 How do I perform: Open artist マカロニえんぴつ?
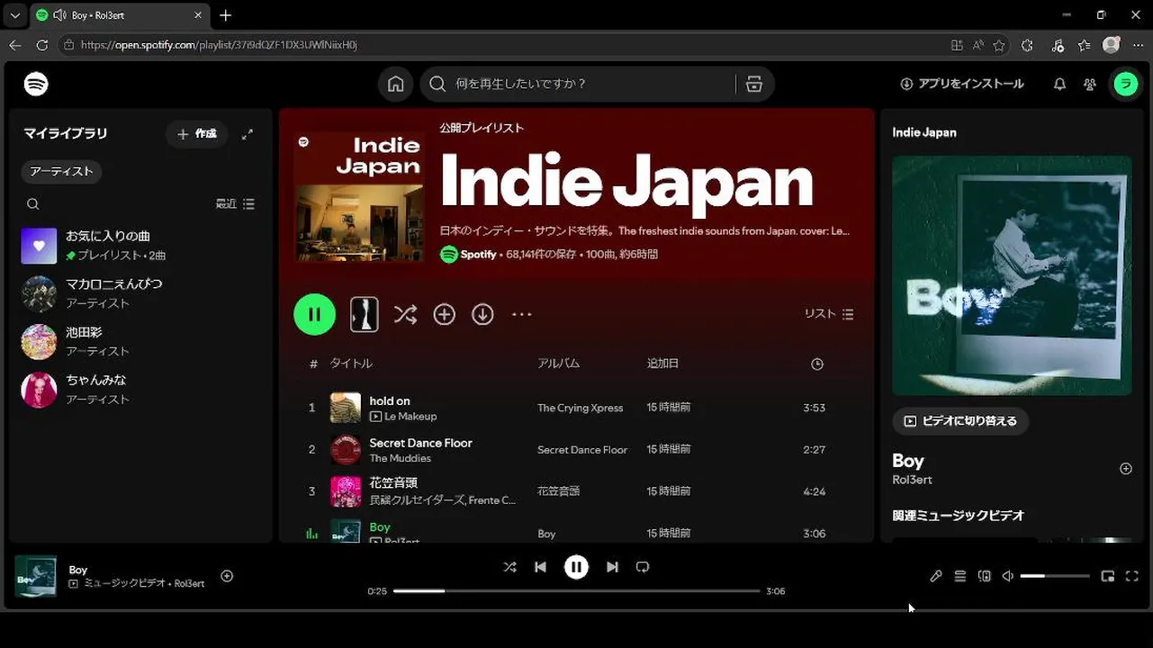140,293
